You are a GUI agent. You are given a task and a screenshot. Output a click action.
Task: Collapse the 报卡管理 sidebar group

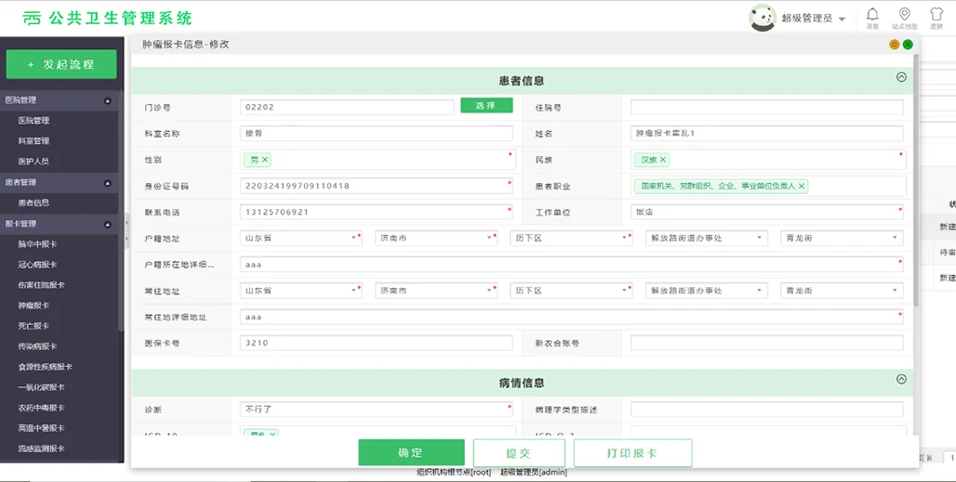pyautogui.click(x=107, y=224)
